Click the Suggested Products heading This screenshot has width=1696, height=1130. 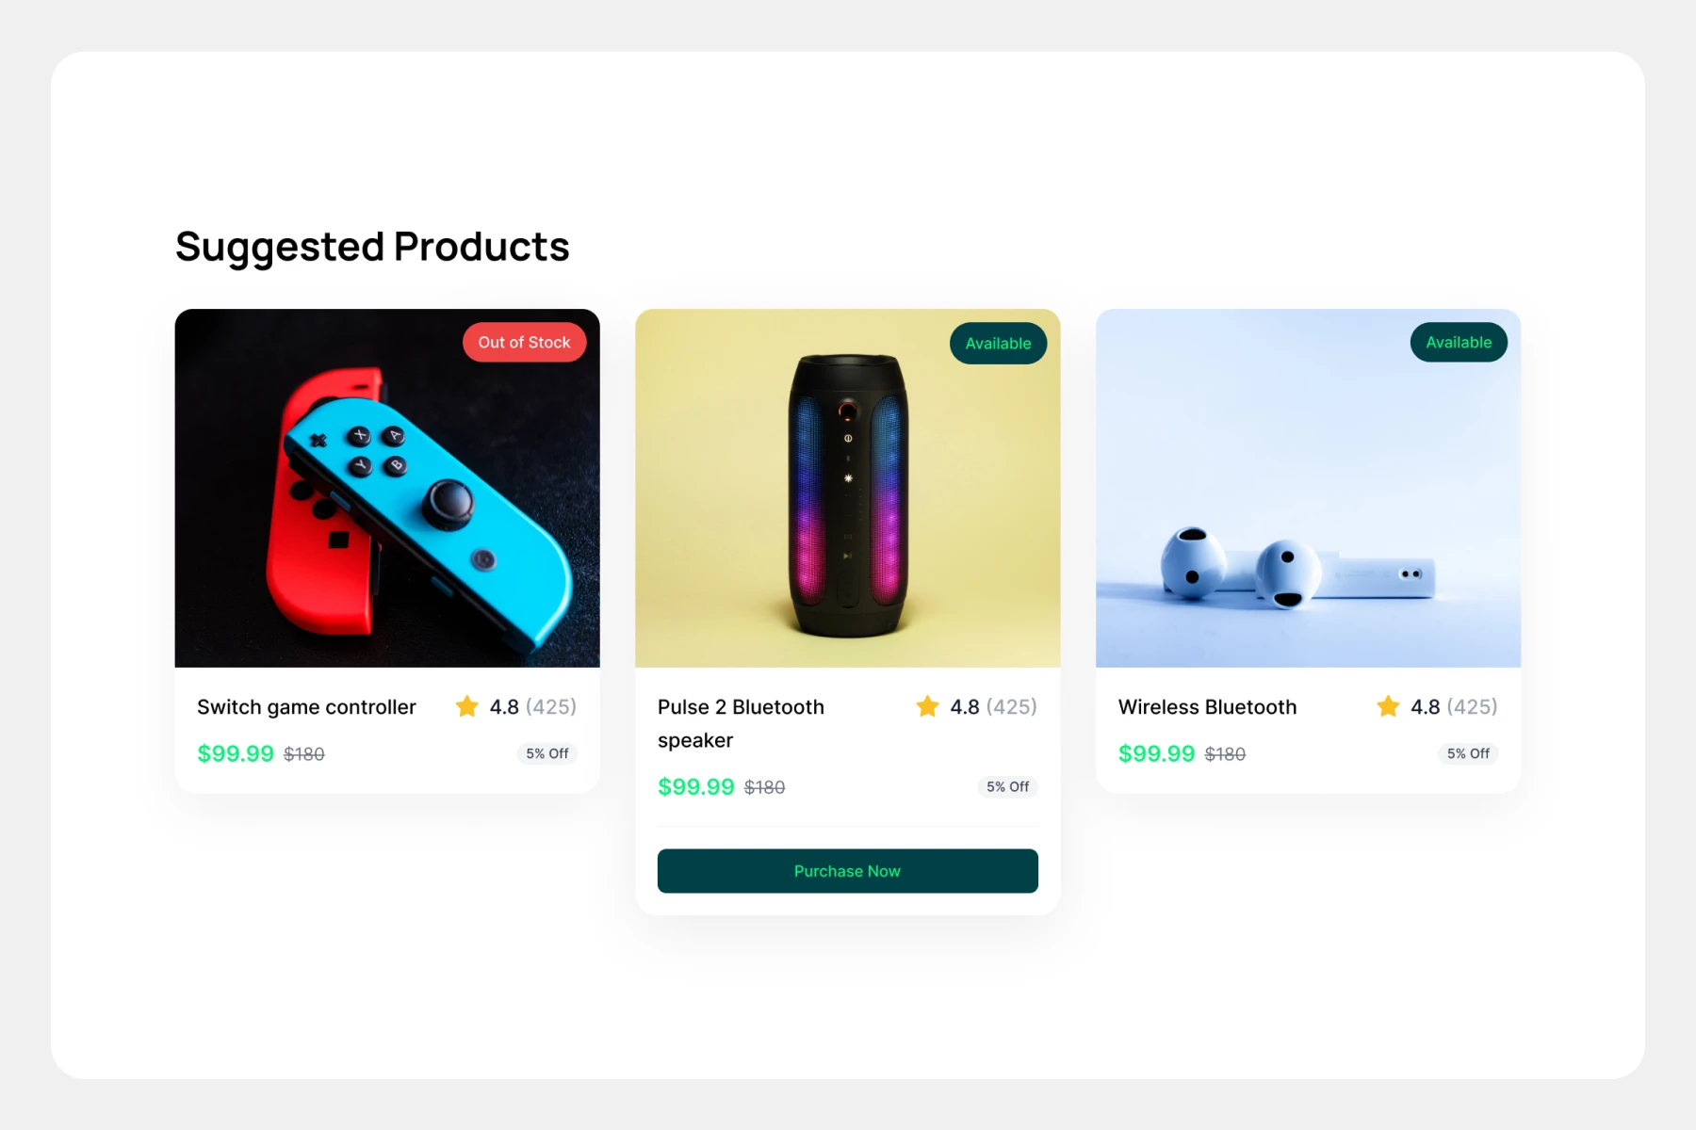click(x=372, y=247)
